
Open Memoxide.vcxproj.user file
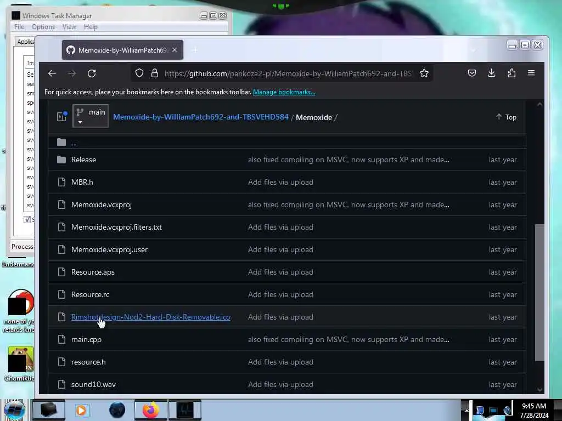pyautogui.click(x=109, y=249)
